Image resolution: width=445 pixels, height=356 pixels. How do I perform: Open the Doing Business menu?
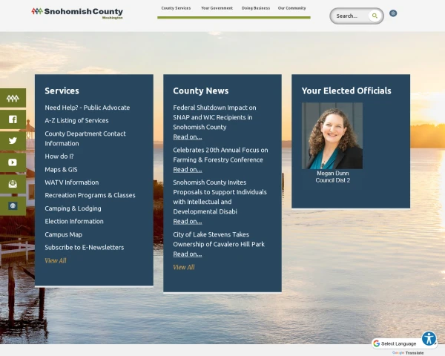256,8
